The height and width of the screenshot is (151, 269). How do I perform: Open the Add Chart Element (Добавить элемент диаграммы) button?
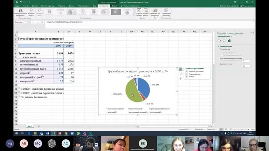[21, 13]
